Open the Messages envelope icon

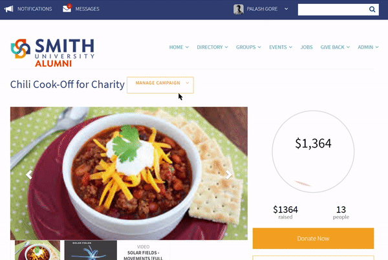click(x=67, y=8)
